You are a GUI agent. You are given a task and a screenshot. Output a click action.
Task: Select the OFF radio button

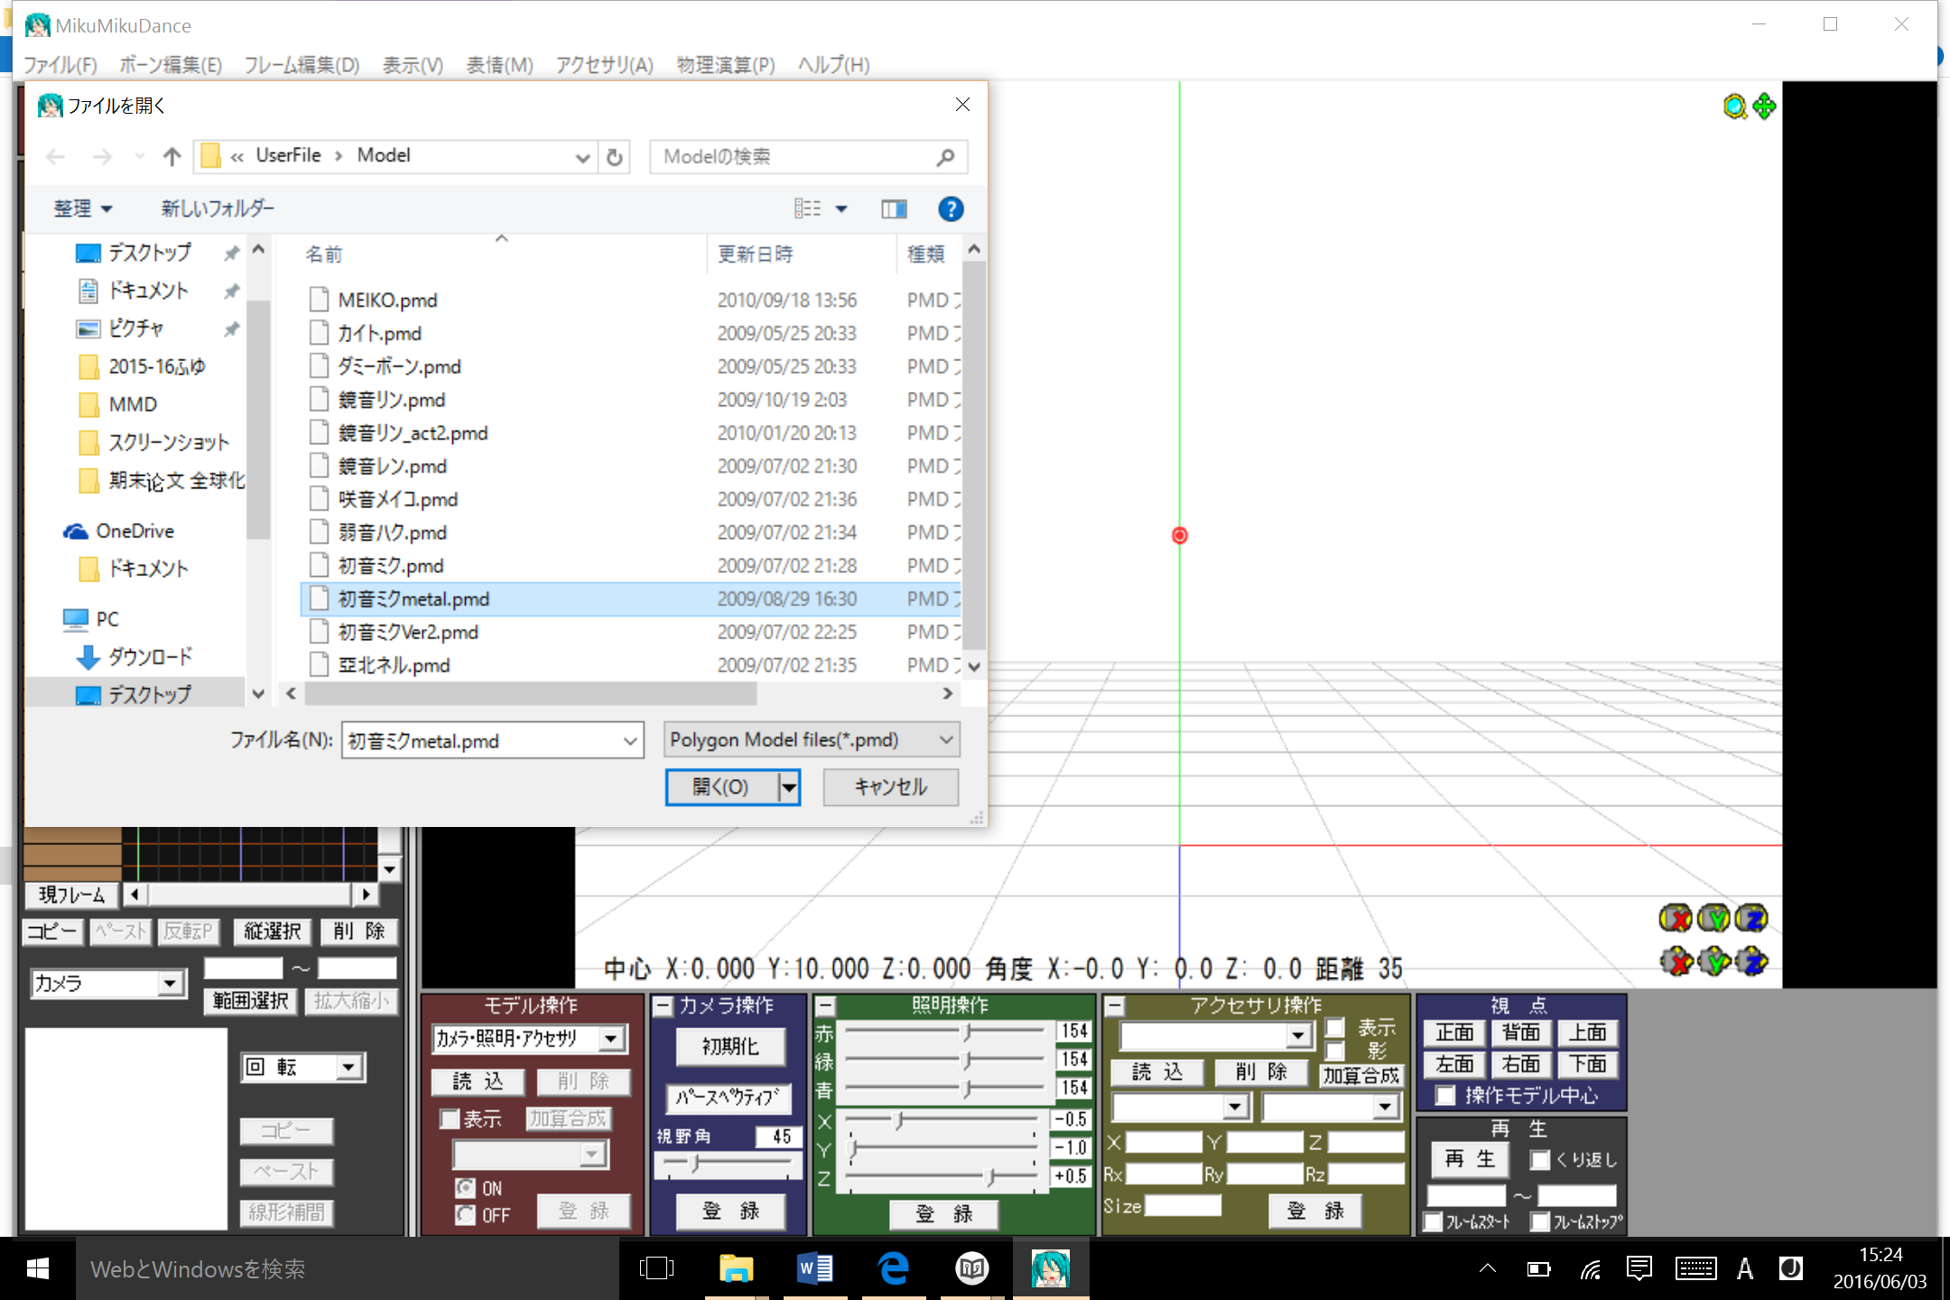coord(466,1215)
